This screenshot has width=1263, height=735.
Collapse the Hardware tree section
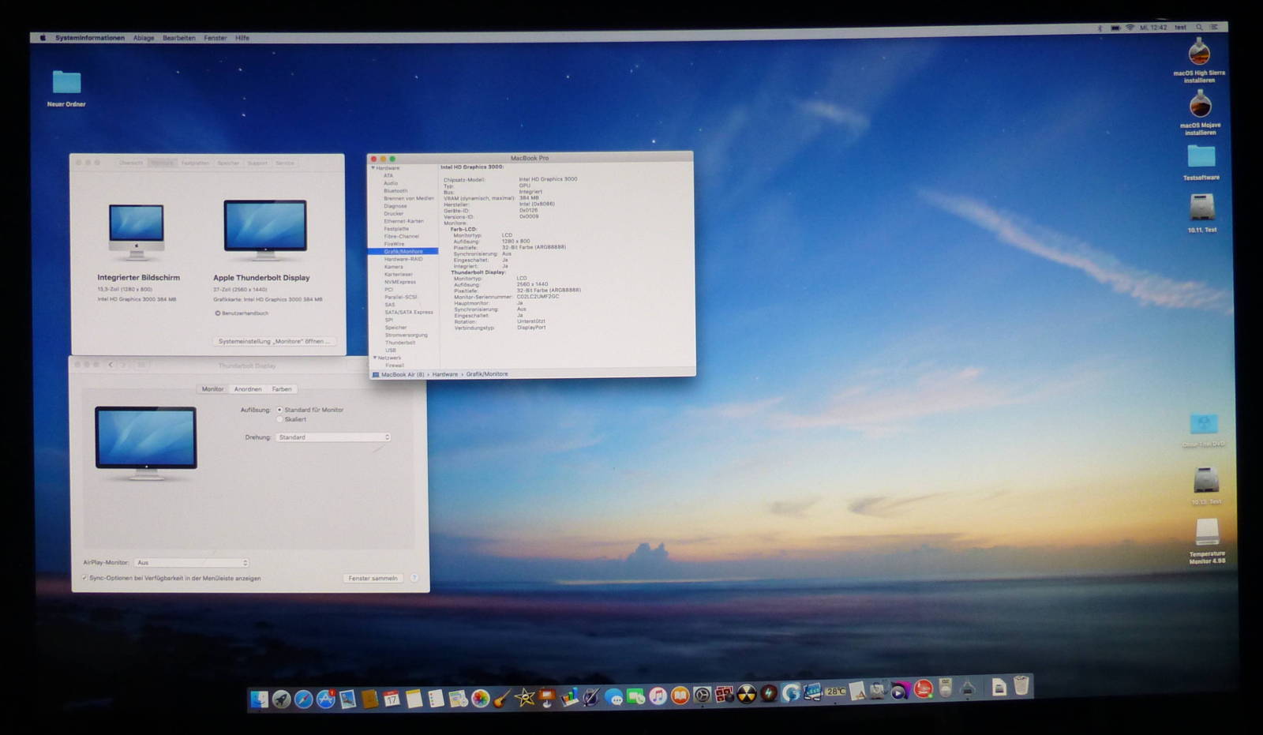click(373, 168)
